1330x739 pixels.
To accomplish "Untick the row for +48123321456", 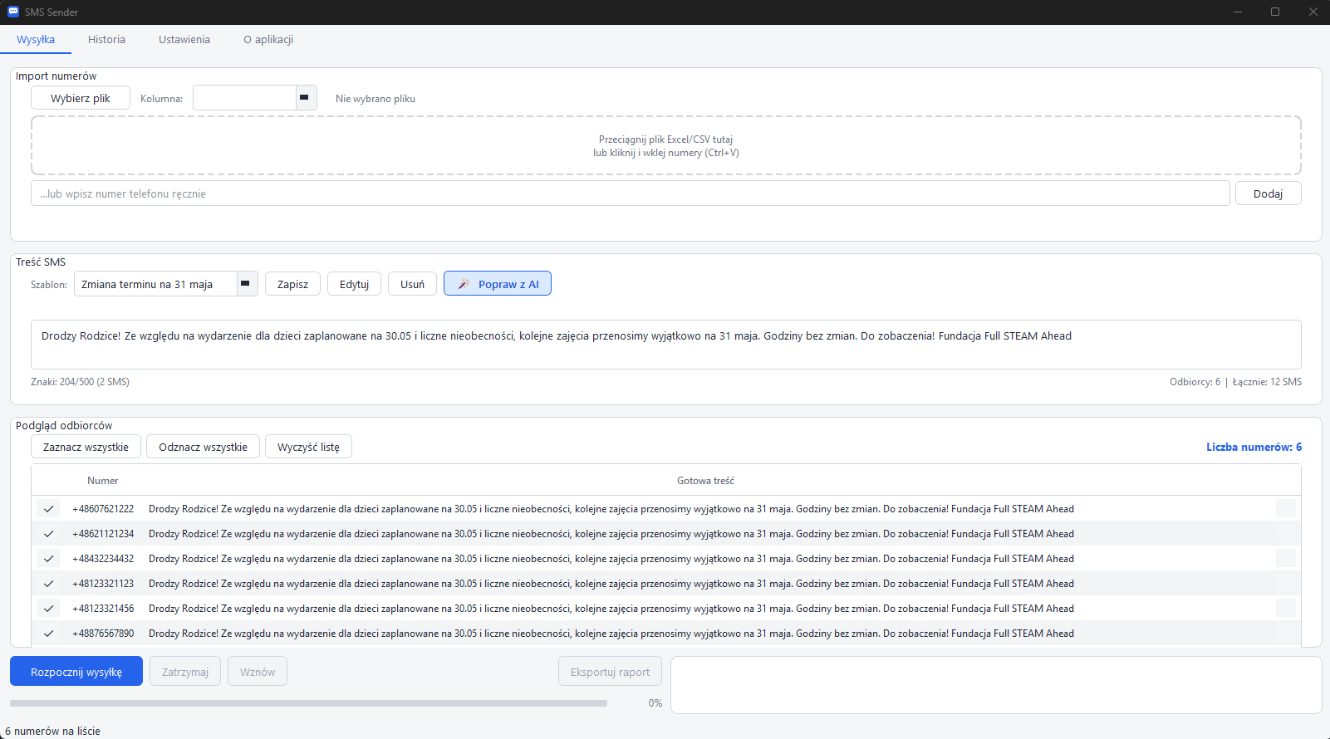I will click(x=49, y=609).
